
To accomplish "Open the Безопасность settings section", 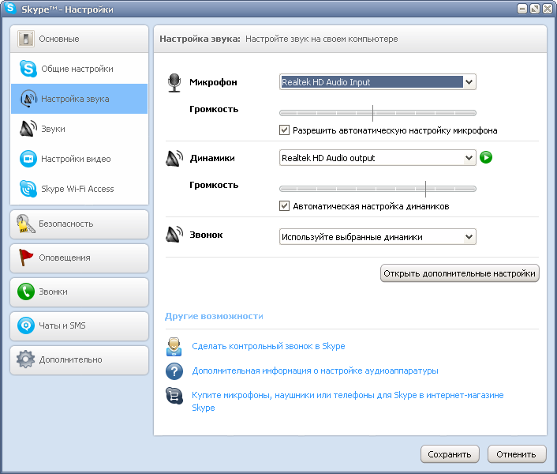I will 79,224.
